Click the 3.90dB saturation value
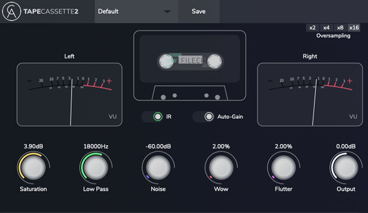Screen dimensions: 368x213 click(x=33, y=147)
